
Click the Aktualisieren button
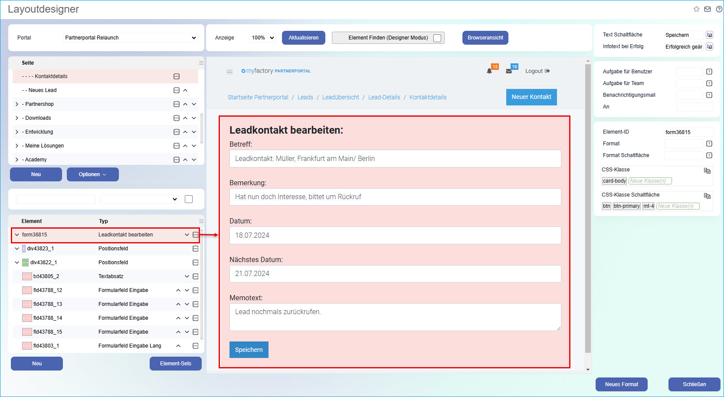(303, 38)
